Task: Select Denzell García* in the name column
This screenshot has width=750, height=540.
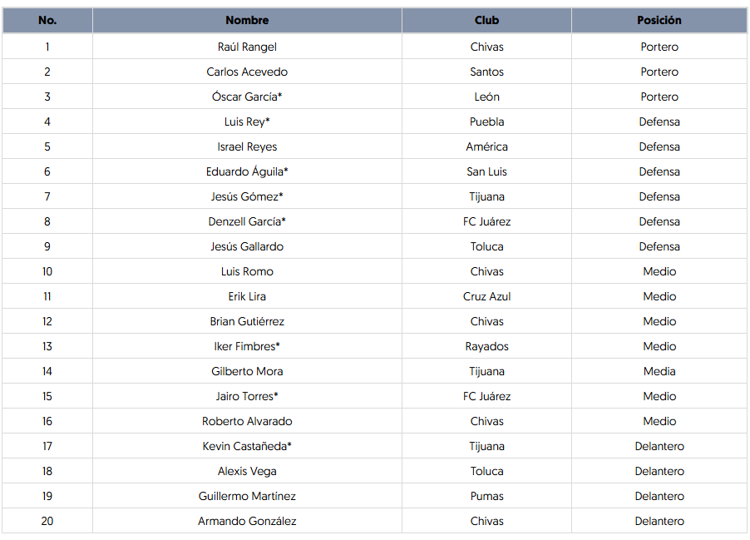Action: pos(247,221)
